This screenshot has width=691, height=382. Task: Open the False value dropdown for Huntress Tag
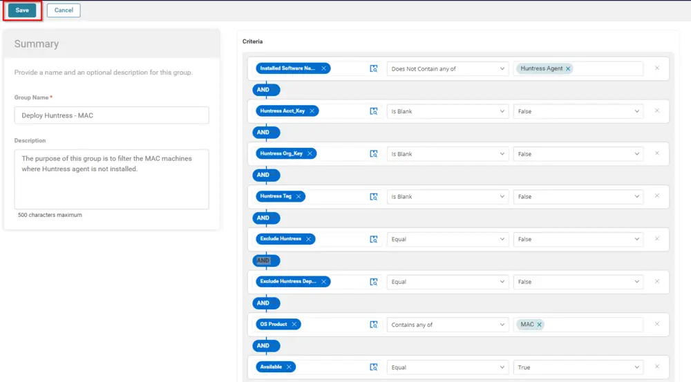point(578,196)
